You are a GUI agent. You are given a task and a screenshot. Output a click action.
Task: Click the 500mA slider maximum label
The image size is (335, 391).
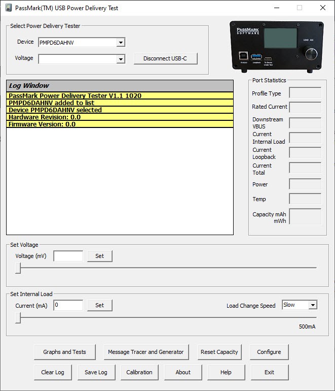307,327
